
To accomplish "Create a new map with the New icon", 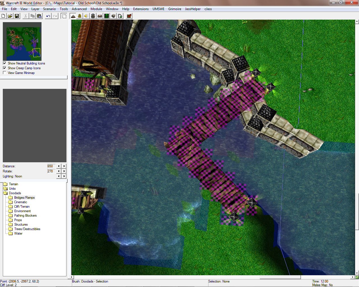I will [x=3, y=16].
